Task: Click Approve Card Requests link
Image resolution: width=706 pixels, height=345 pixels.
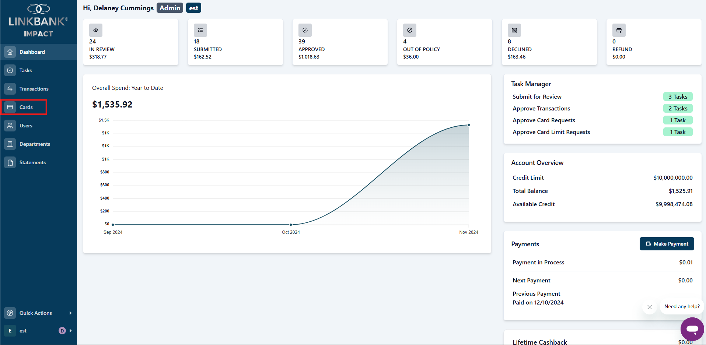Action: [544, 120]
